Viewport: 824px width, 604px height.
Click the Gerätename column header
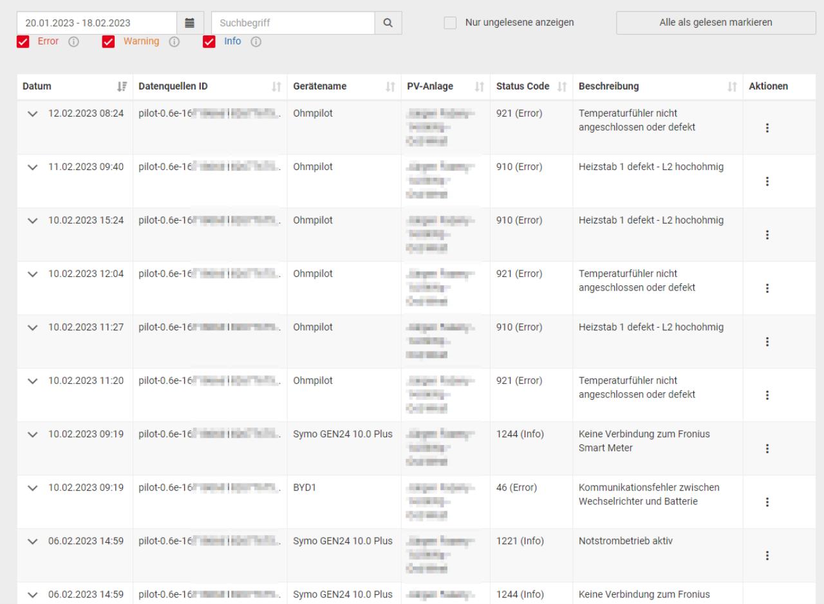[x=344, y=86]
